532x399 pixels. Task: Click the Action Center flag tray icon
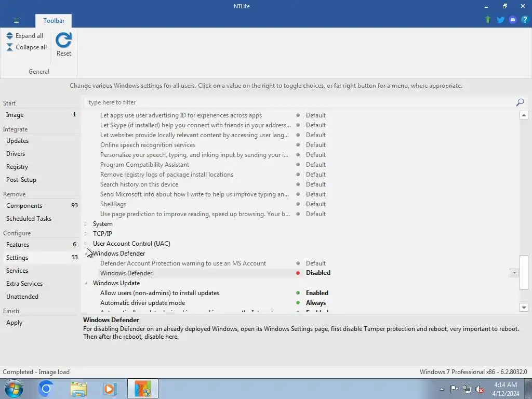[454, 389]
